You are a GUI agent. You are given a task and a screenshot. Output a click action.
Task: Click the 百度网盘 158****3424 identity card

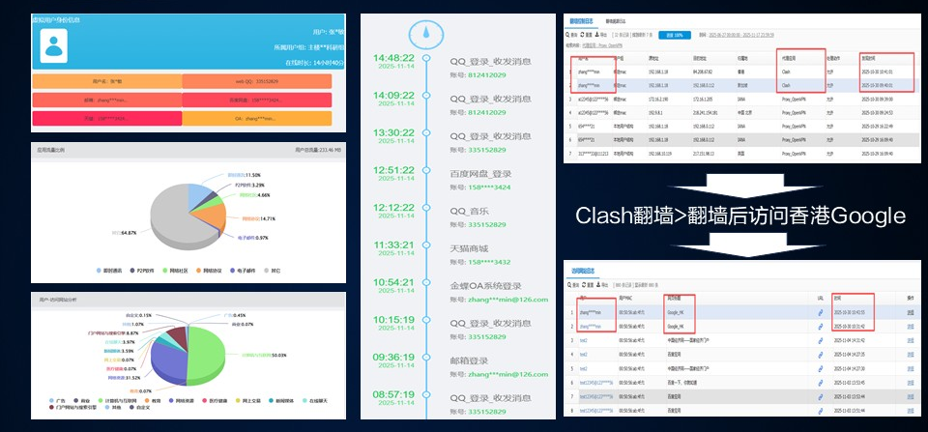point(257,100)
